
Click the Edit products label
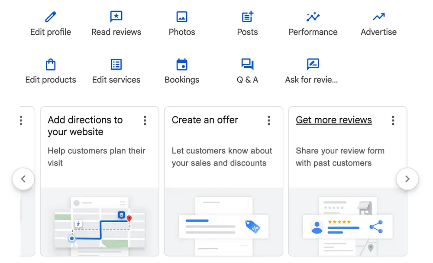point(51,80)
